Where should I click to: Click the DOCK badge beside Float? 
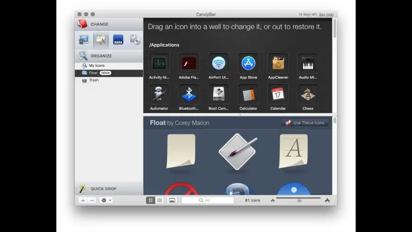(105, 73)
